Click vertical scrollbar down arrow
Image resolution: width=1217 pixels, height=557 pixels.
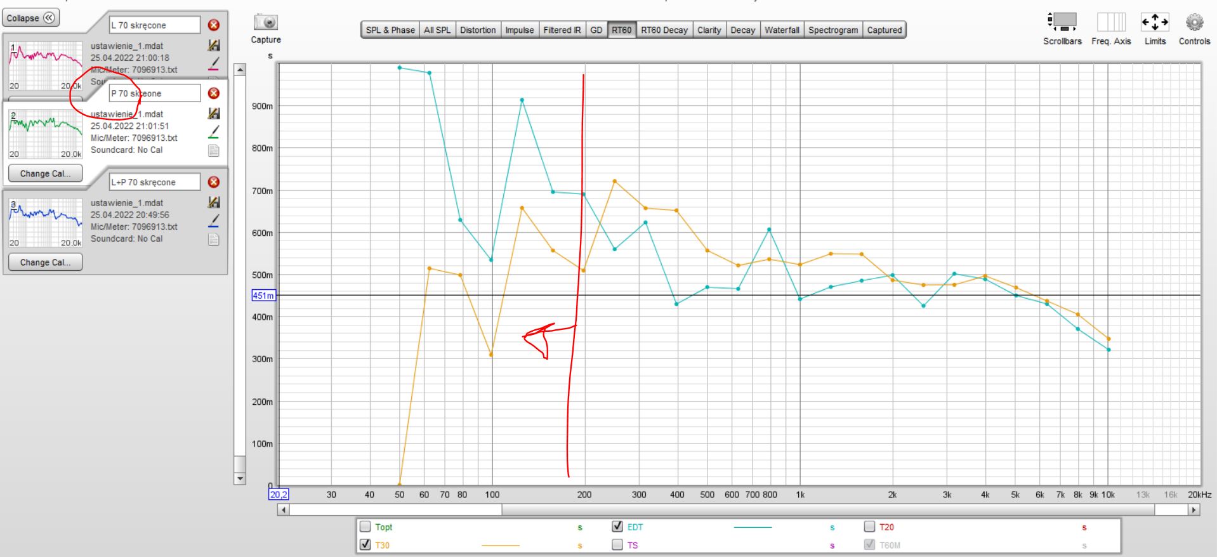coord(240,479)
